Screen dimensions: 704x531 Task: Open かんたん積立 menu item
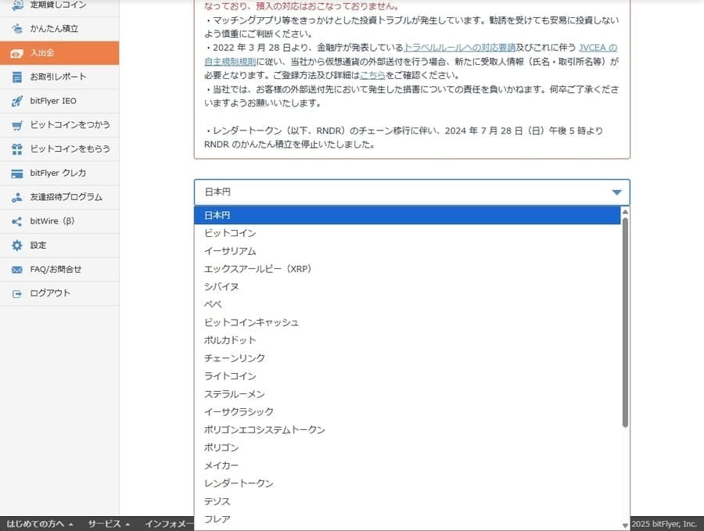(x=59, y=29)
